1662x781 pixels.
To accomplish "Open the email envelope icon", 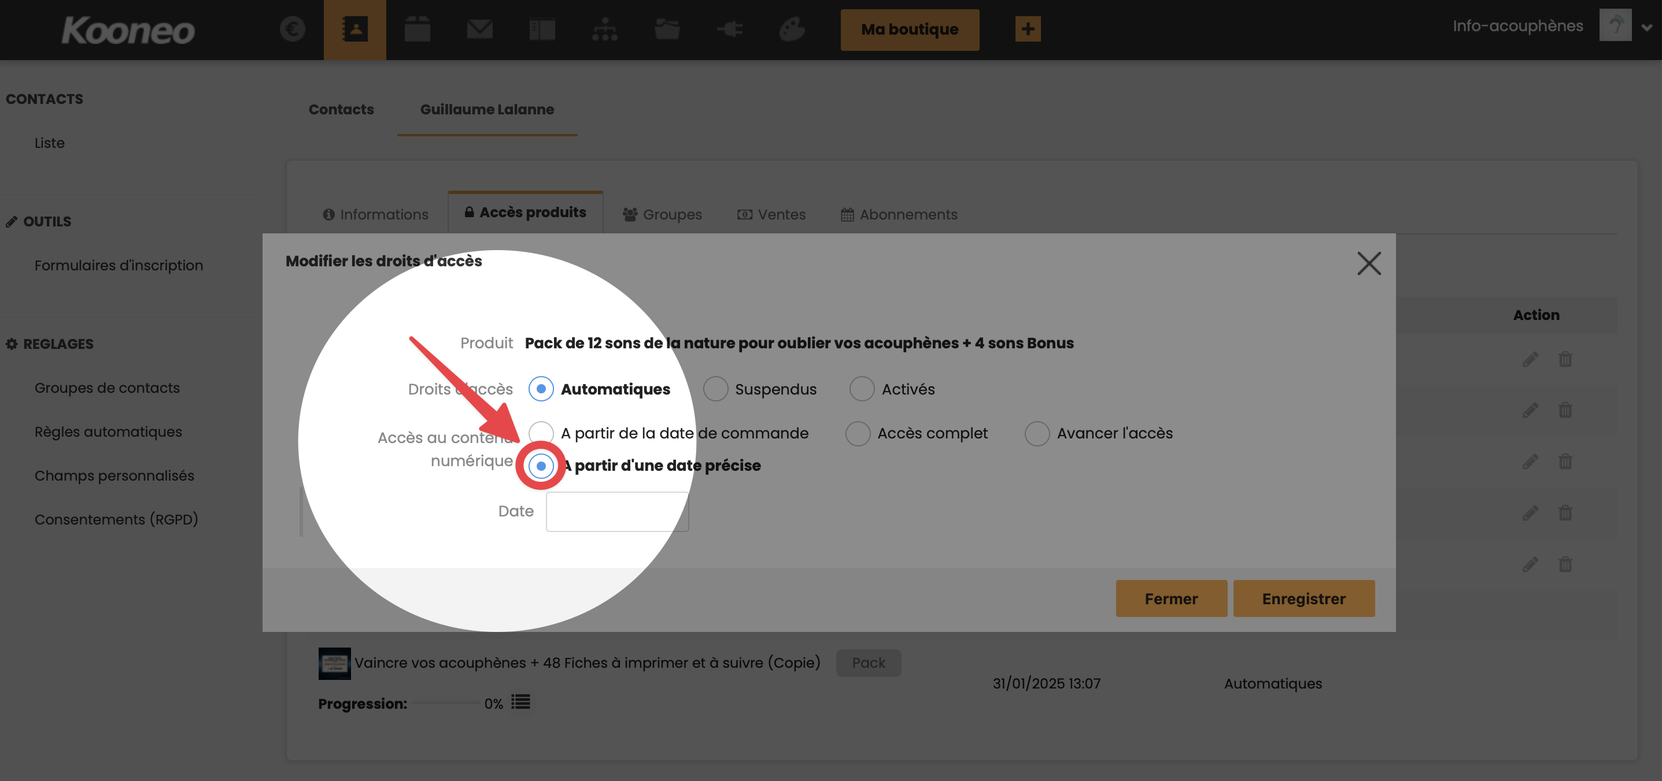I will pos(480,29).
